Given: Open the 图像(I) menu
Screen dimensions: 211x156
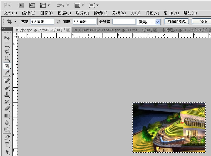Looking at the screenshot, I should point(46,13).
